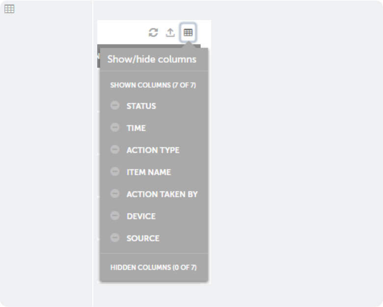Screen dimensions: 383x307
Task: Toggle off DEVICE column minus icon
Action: [x=115, y=215]
